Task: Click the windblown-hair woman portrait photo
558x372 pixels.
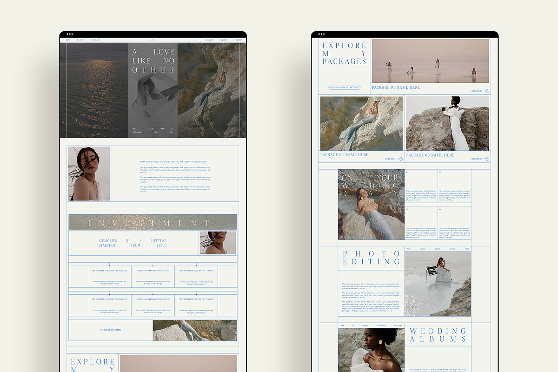Action: (x=89, y=173)
